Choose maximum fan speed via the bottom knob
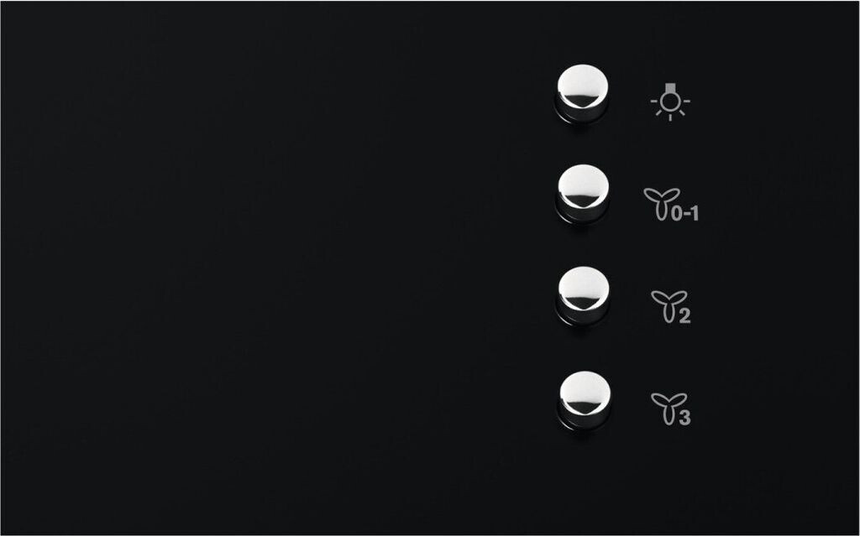Image resolution: width=860 pixels, height=536 pixels. pos(585,401)
